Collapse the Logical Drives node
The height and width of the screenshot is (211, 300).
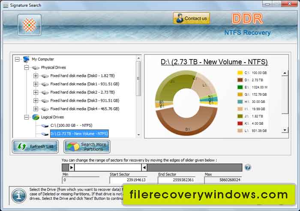tap(27, 117)
